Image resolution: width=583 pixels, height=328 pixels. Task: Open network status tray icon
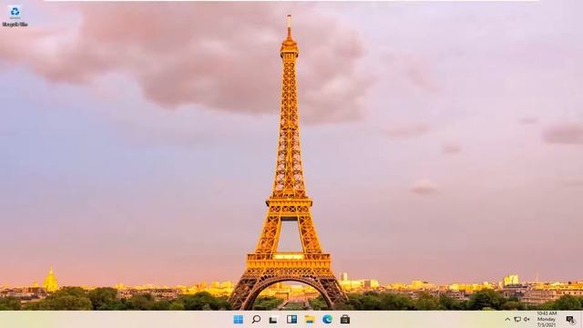517,320
